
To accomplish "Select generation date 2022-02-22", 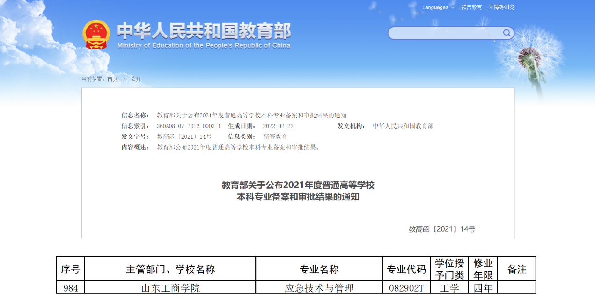I will pos(278,126).
